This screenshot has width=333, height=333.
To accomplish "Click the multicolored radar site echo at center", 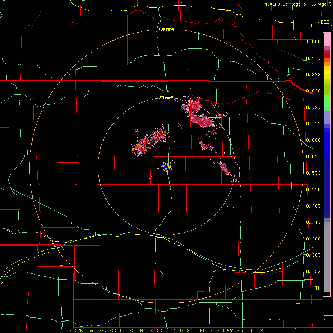I will 166,166.
